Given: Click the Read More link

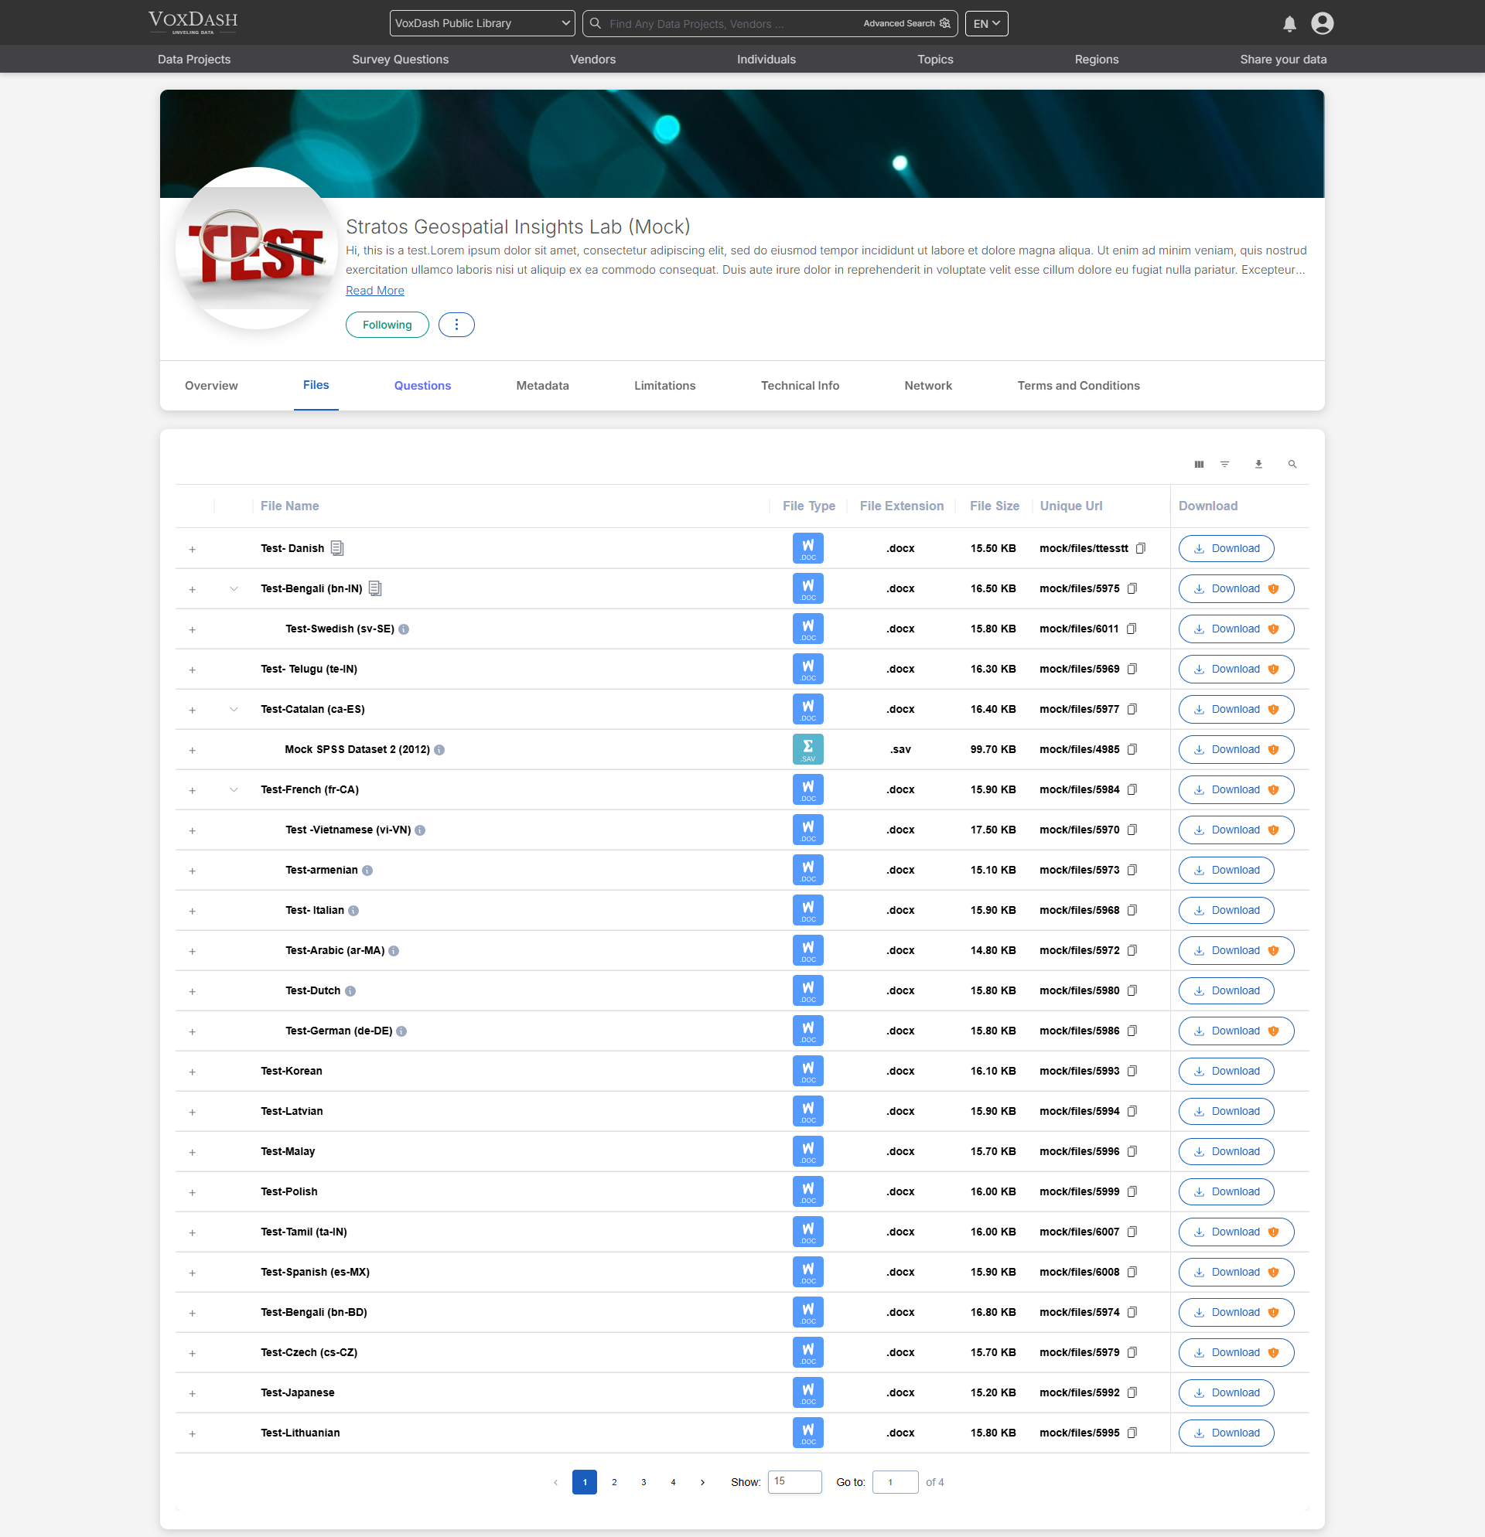Looking at the screenshot, I should [x=375, y=290].
